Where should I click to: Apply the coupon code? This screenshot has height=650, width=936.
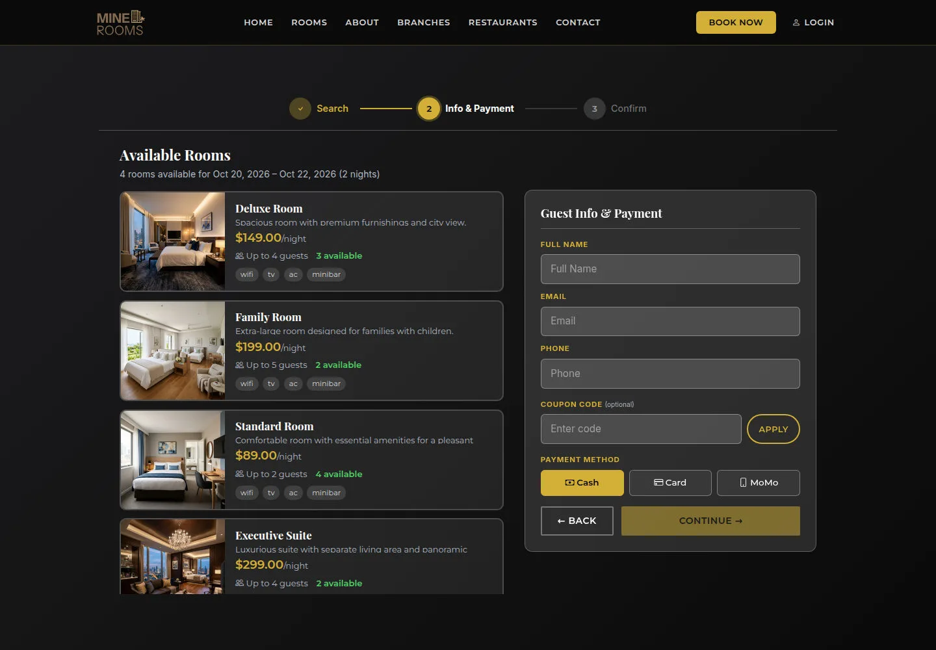(773, 429)
